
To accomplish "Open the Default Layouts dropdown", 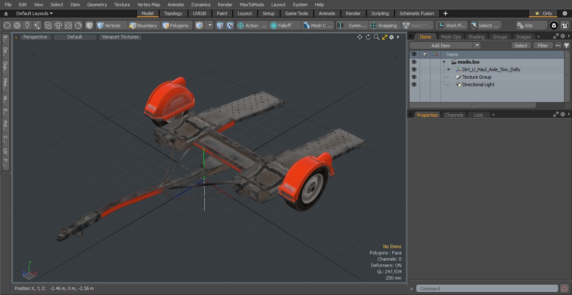I will click(x=34, y=13).
